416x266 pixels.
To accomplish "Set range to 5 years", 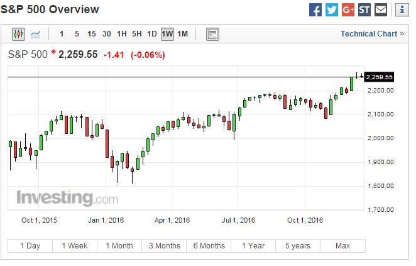I will pos(298,246).
